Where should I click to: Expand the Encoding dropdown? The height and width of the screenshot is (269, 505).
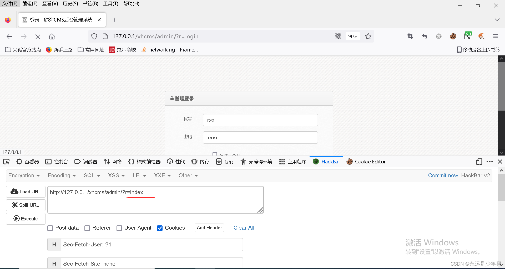pyautogui.click(x=62, y=175)
